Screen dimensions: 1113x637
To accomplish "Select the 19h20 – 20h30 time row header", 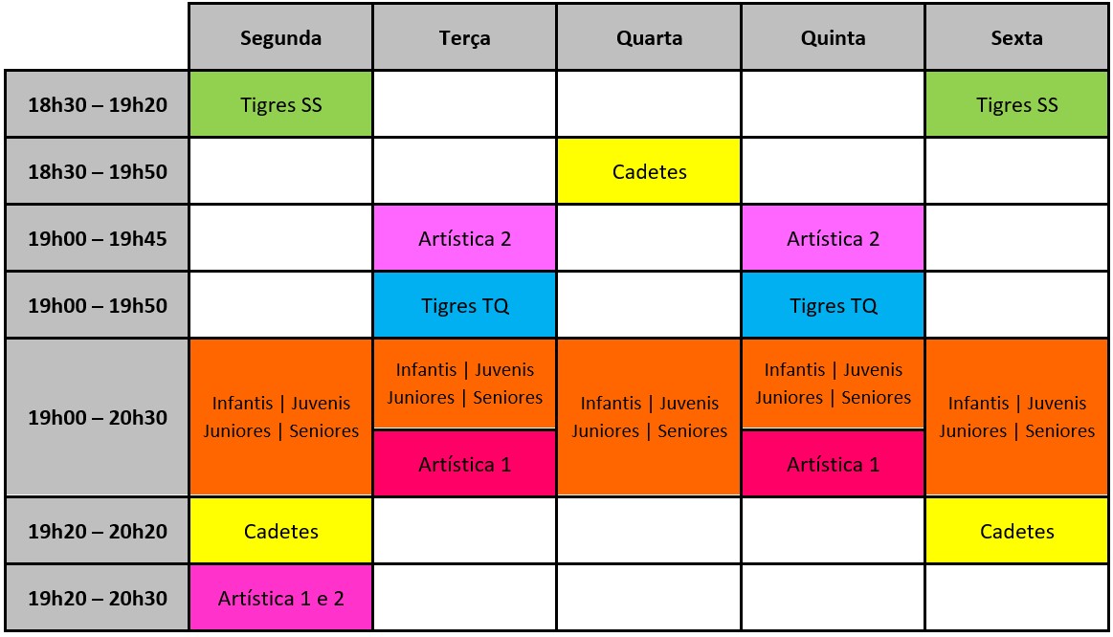I will tap(98, 599).
